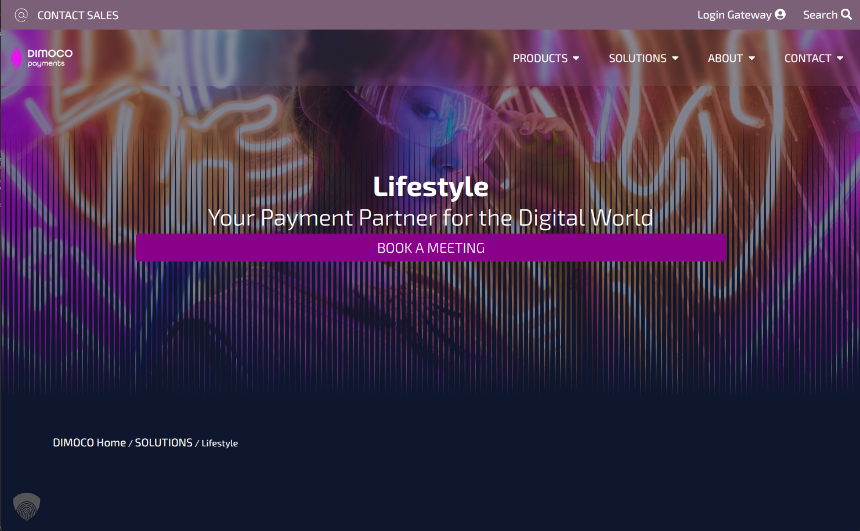Open the CONTACT SALES link

pos(78,16)
